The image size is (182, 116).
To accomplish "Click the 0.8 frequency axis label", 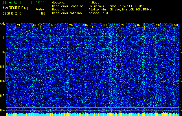I will [x=2, y=81].
